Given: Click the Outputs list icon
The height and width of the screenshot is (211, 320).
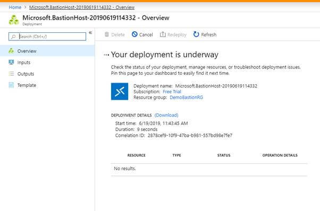Looking at the screenshot, I should (x=12, y=74).
